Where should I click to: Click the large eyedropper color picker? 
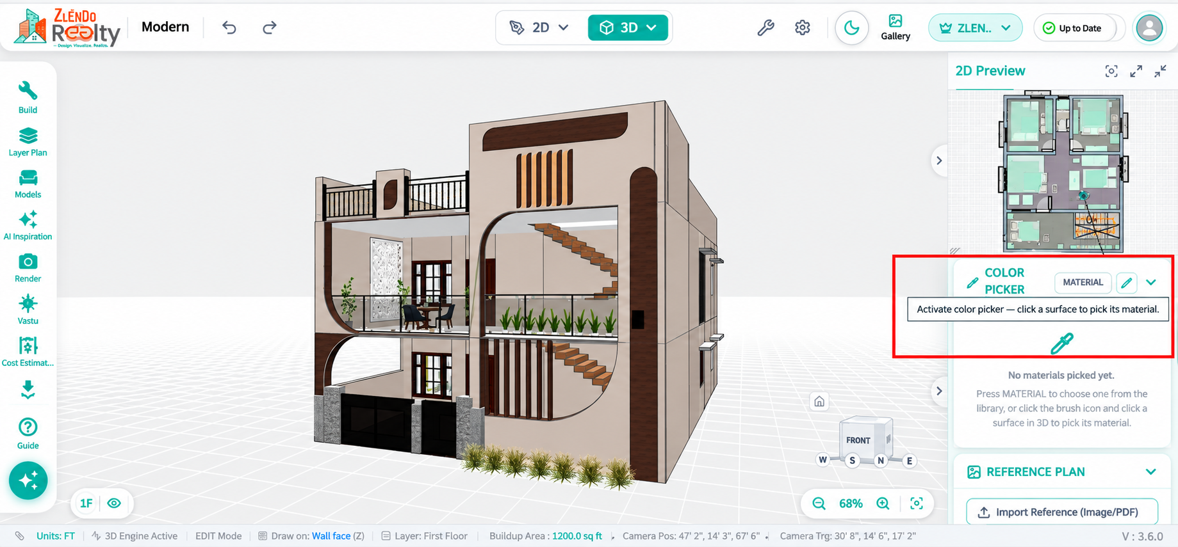click(x=1061, y=344)
